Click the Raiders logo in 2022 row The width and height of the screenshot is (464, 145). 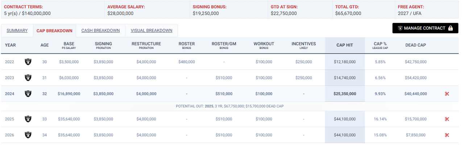point(28,62)
